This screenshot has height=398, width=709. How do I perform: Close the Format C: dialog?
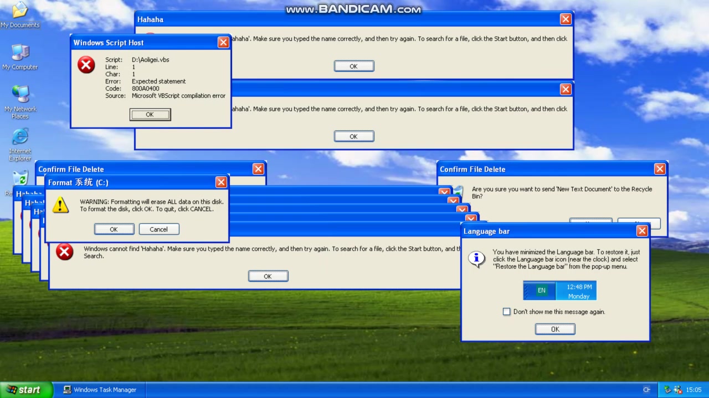[221, 182]
